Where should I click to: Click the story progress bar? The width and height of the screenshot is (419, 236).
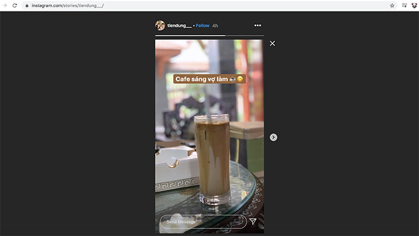point(209,36)
